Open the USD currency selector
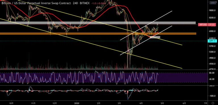This screenshot has height=105, width=218. click(213, 3)
